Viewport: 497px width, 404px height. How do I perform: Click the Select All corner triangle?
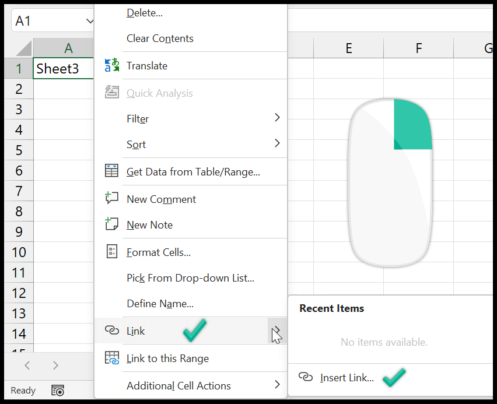point(23,48)
